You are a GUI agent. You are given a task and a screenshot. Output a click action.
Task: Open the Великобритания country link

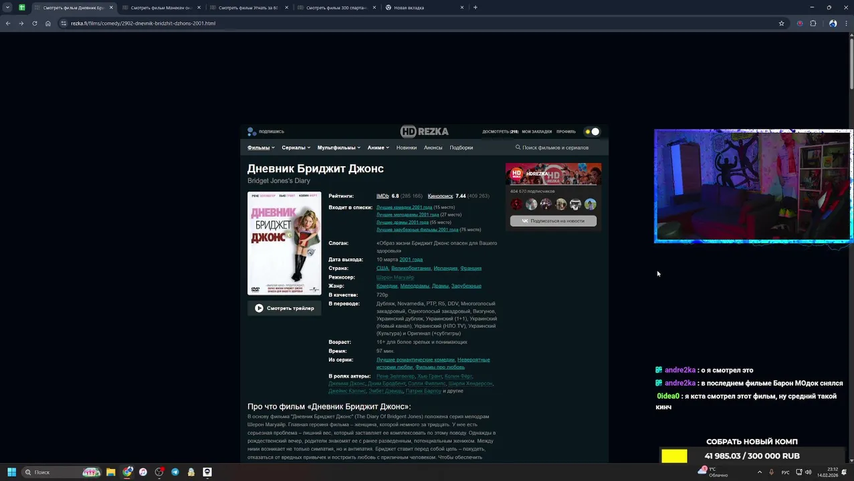point(411,268)
